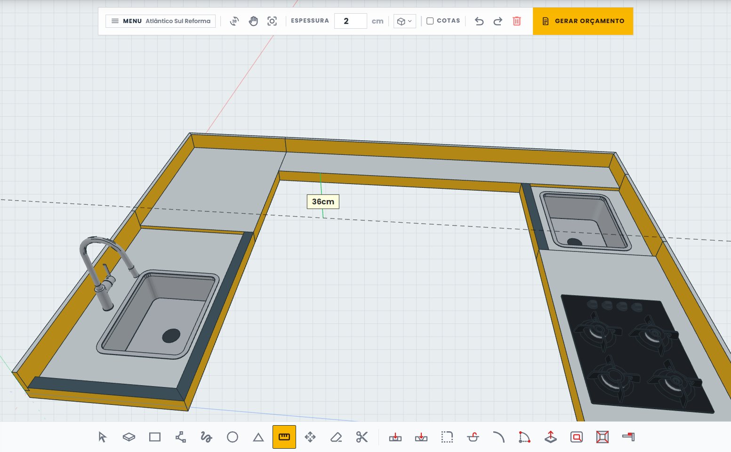Select the small right sink basin
731x452 pixels.
[x=585, y=220]
